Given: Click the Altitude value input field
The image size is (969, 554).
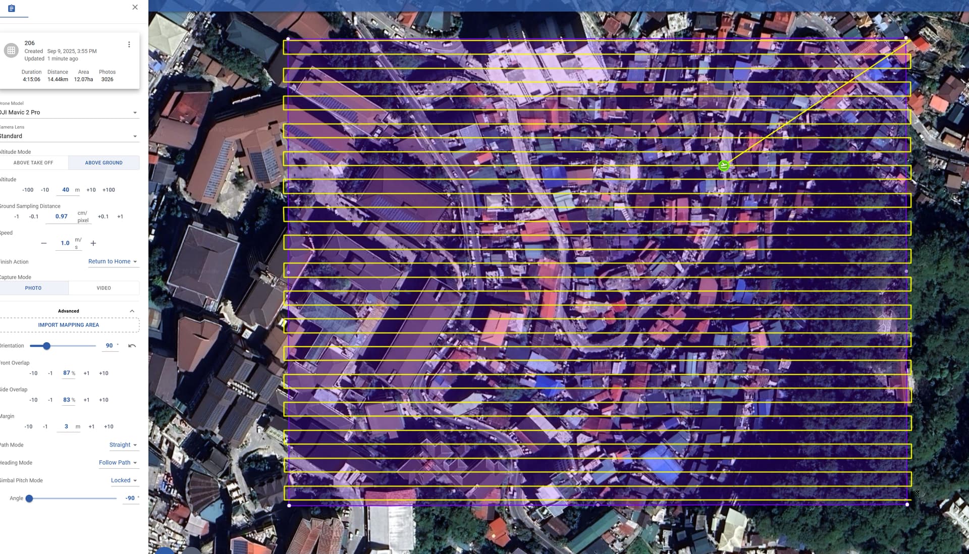Looking at the screenshot, I should click(66, 190).
